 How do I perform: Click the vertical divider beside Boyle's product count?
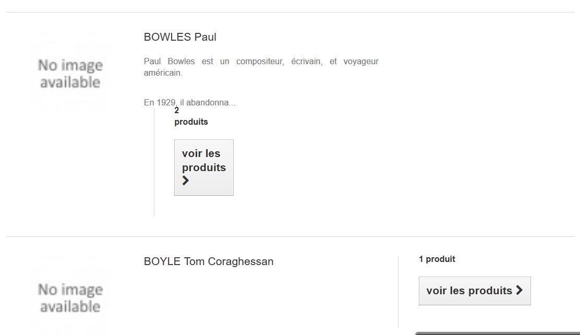coord(398,291)
